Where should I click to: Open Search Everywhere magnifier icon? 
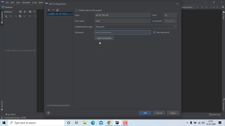point(223,7)
